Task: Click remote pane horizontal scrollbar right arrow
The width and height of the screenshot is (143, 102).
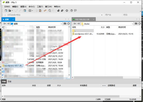Action: [x=140, y=77]
